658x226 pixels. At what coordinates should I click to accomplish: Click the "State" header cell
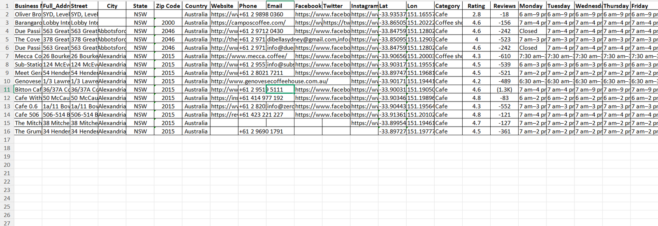(140, 6)
